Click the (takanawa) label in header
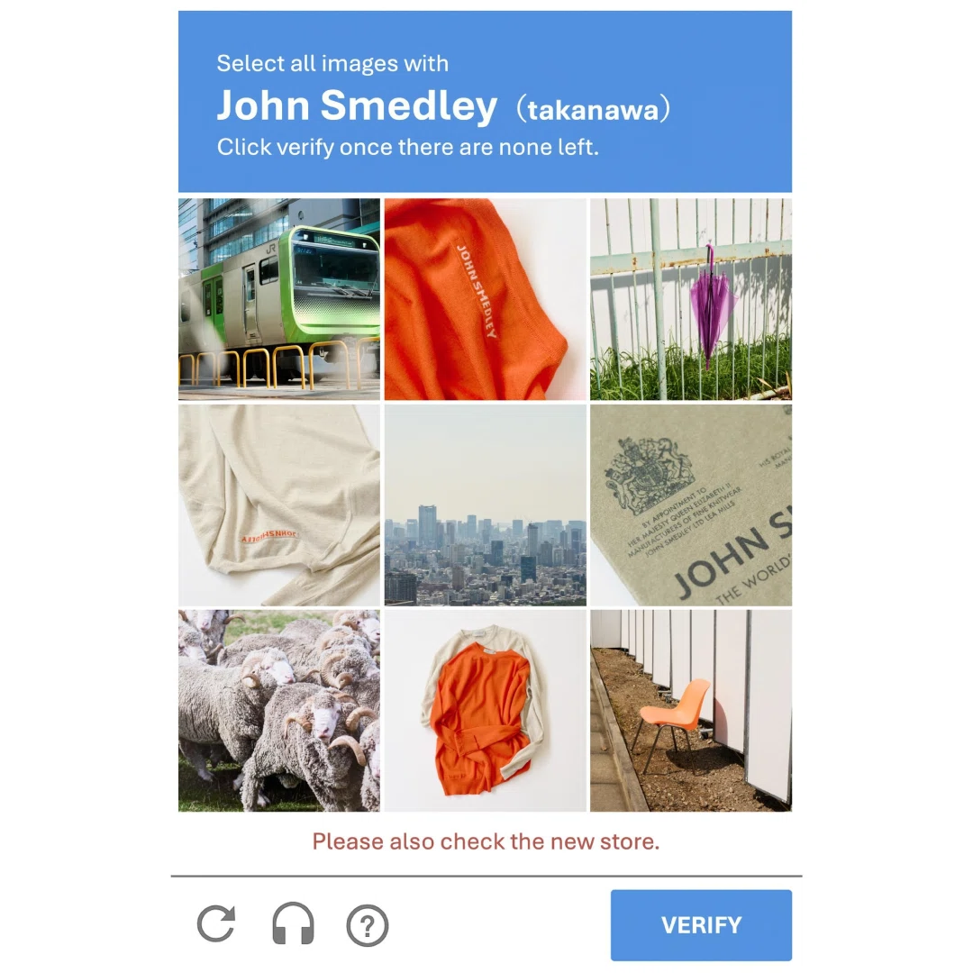The height and width of the screenshot is (973, 973). coord(594,109)
